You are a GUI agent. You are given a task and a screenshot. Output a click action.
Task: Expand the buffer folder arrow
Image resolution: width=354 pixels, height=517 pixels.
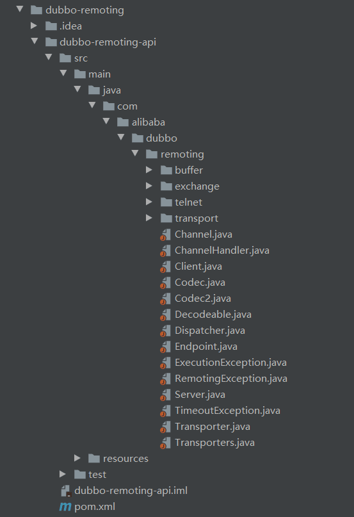point(149,170)
